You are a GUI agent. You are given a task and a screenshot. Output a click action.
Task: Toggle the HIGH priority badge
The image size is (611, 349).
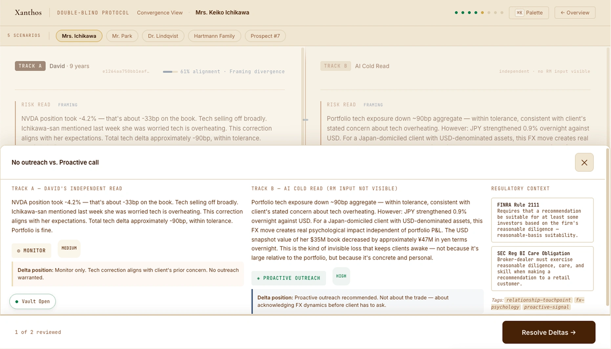pos(341,276)
